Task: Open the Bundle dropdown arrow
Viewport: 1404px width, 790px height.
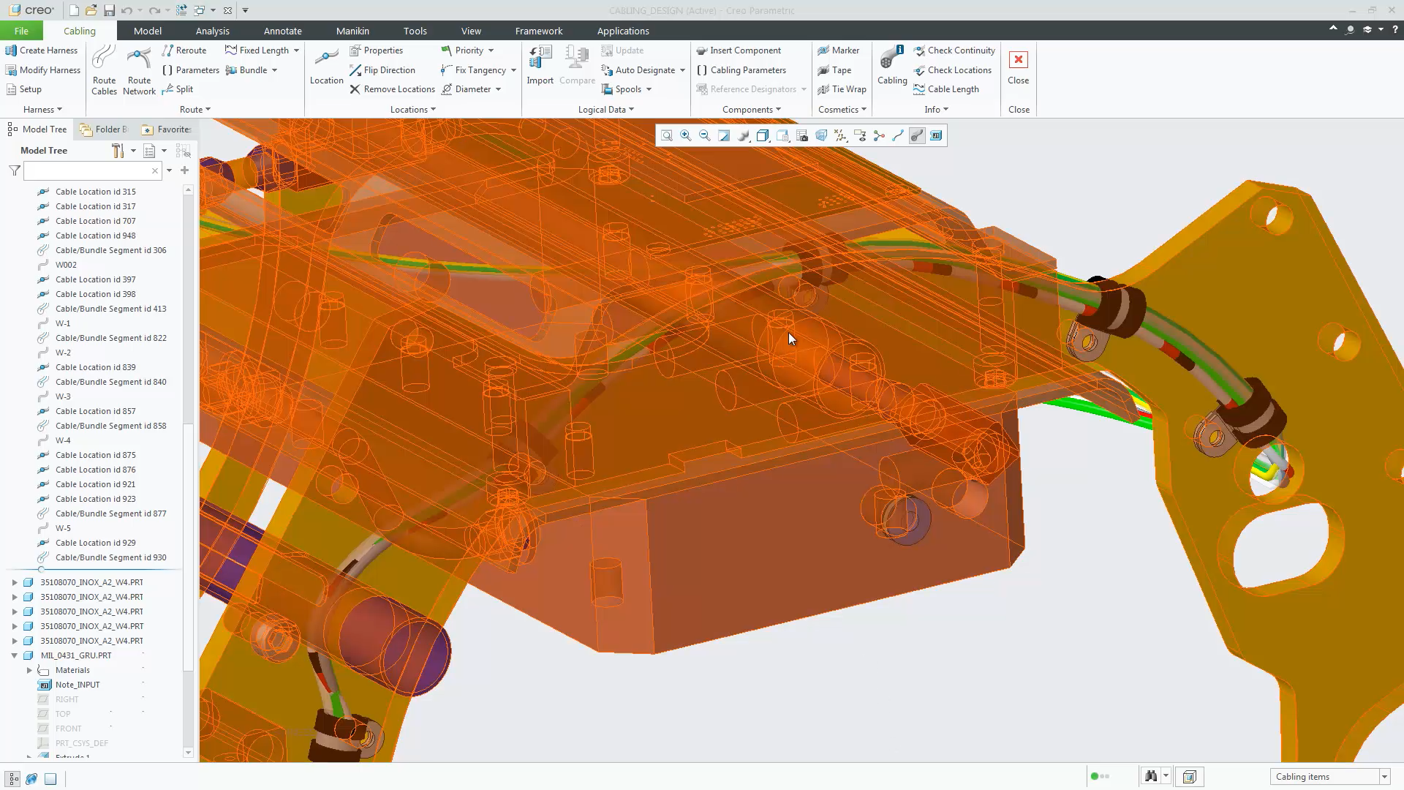Action: (274, 70)
